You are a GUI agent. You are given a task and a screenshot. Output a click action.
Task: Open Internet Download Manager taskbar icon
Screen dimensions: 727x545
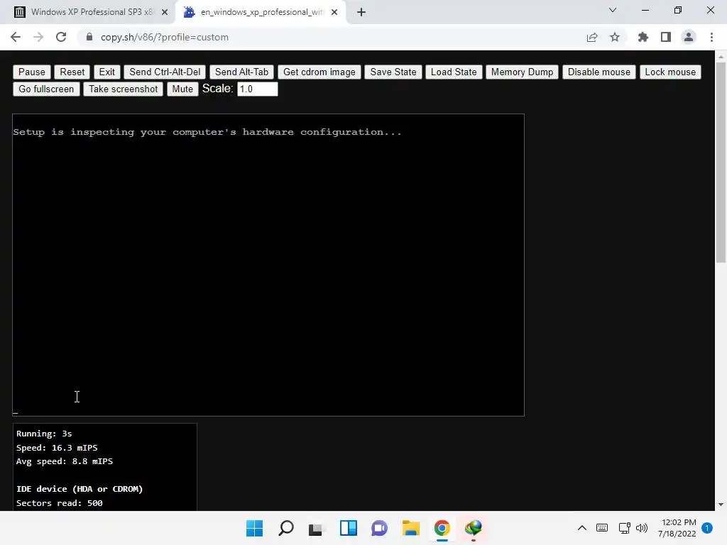pos(474,528)
